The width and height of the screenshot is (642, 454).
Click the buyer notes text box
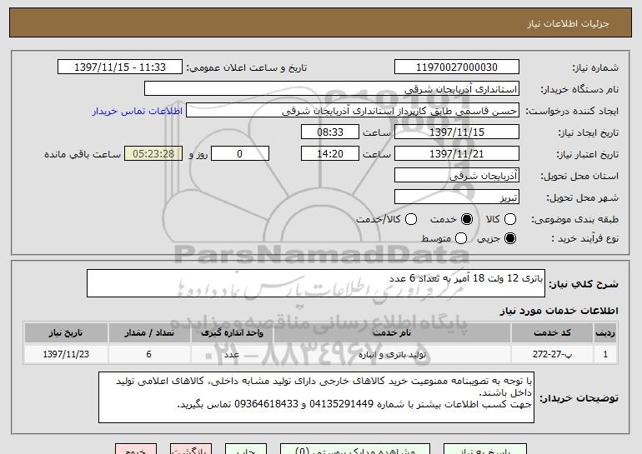pos(316,397)
